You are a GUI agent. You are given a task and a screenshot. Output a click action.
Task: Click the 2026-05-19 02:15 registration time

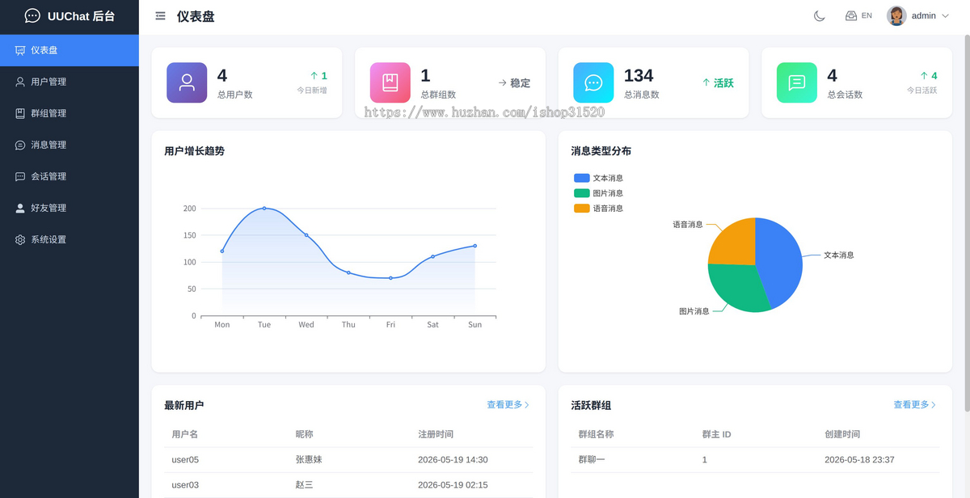[x=453, y=485]
